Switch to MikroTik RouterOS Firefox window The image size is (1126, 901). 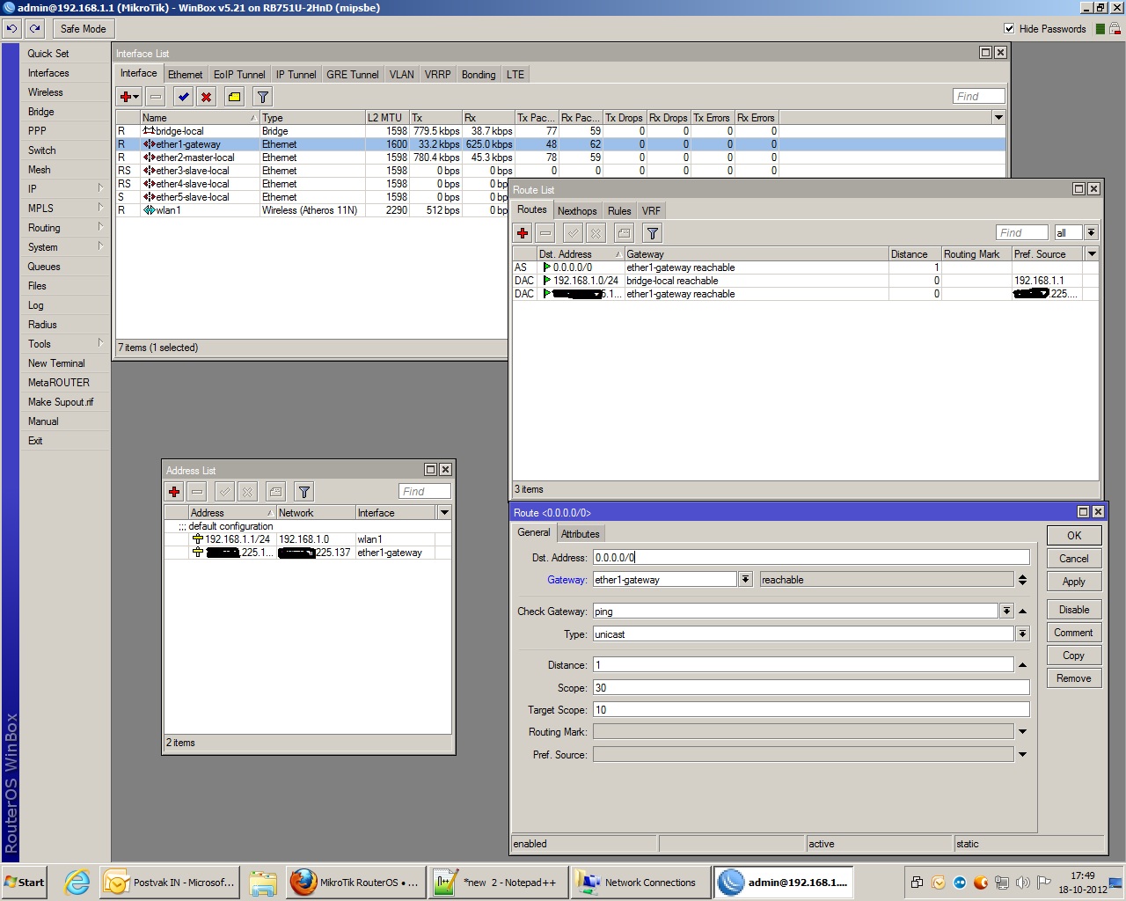coord(355,883)
